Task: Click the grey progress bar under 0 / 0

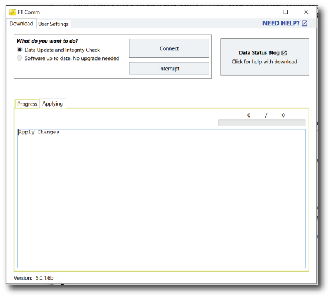Action: click(262, 123)
